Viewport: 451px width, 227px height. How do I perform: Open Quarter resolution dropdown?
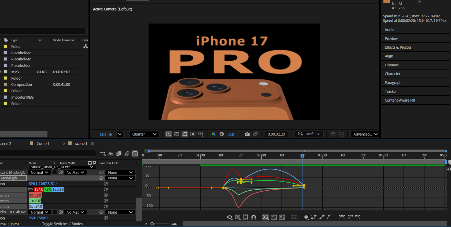pyautogui.click(x=144, y=134)
